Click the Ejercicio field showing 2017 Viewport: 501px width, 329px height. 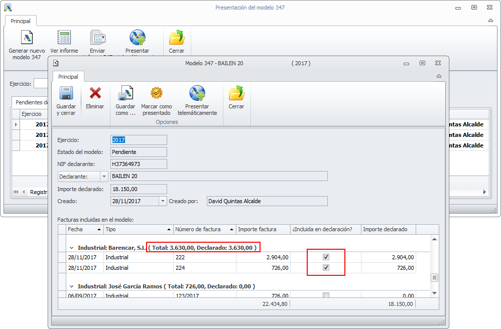point(139,140)
